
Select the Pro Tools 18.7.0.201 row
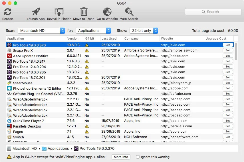click(x=120, y=77)
